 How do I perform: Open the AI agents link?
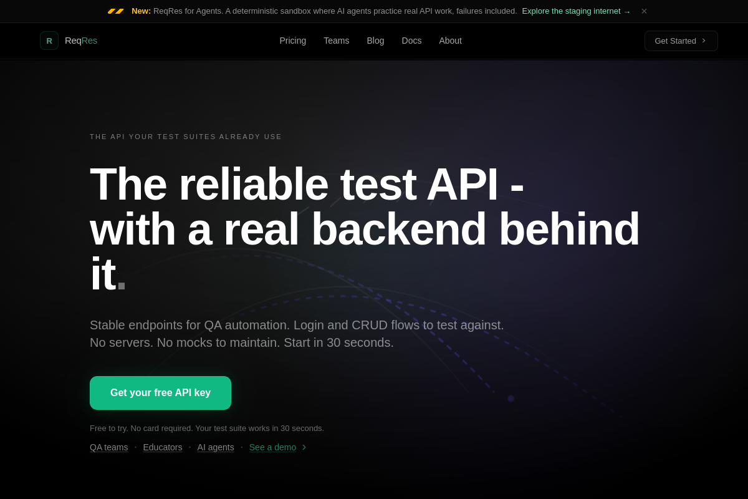[x=216, y=447]
